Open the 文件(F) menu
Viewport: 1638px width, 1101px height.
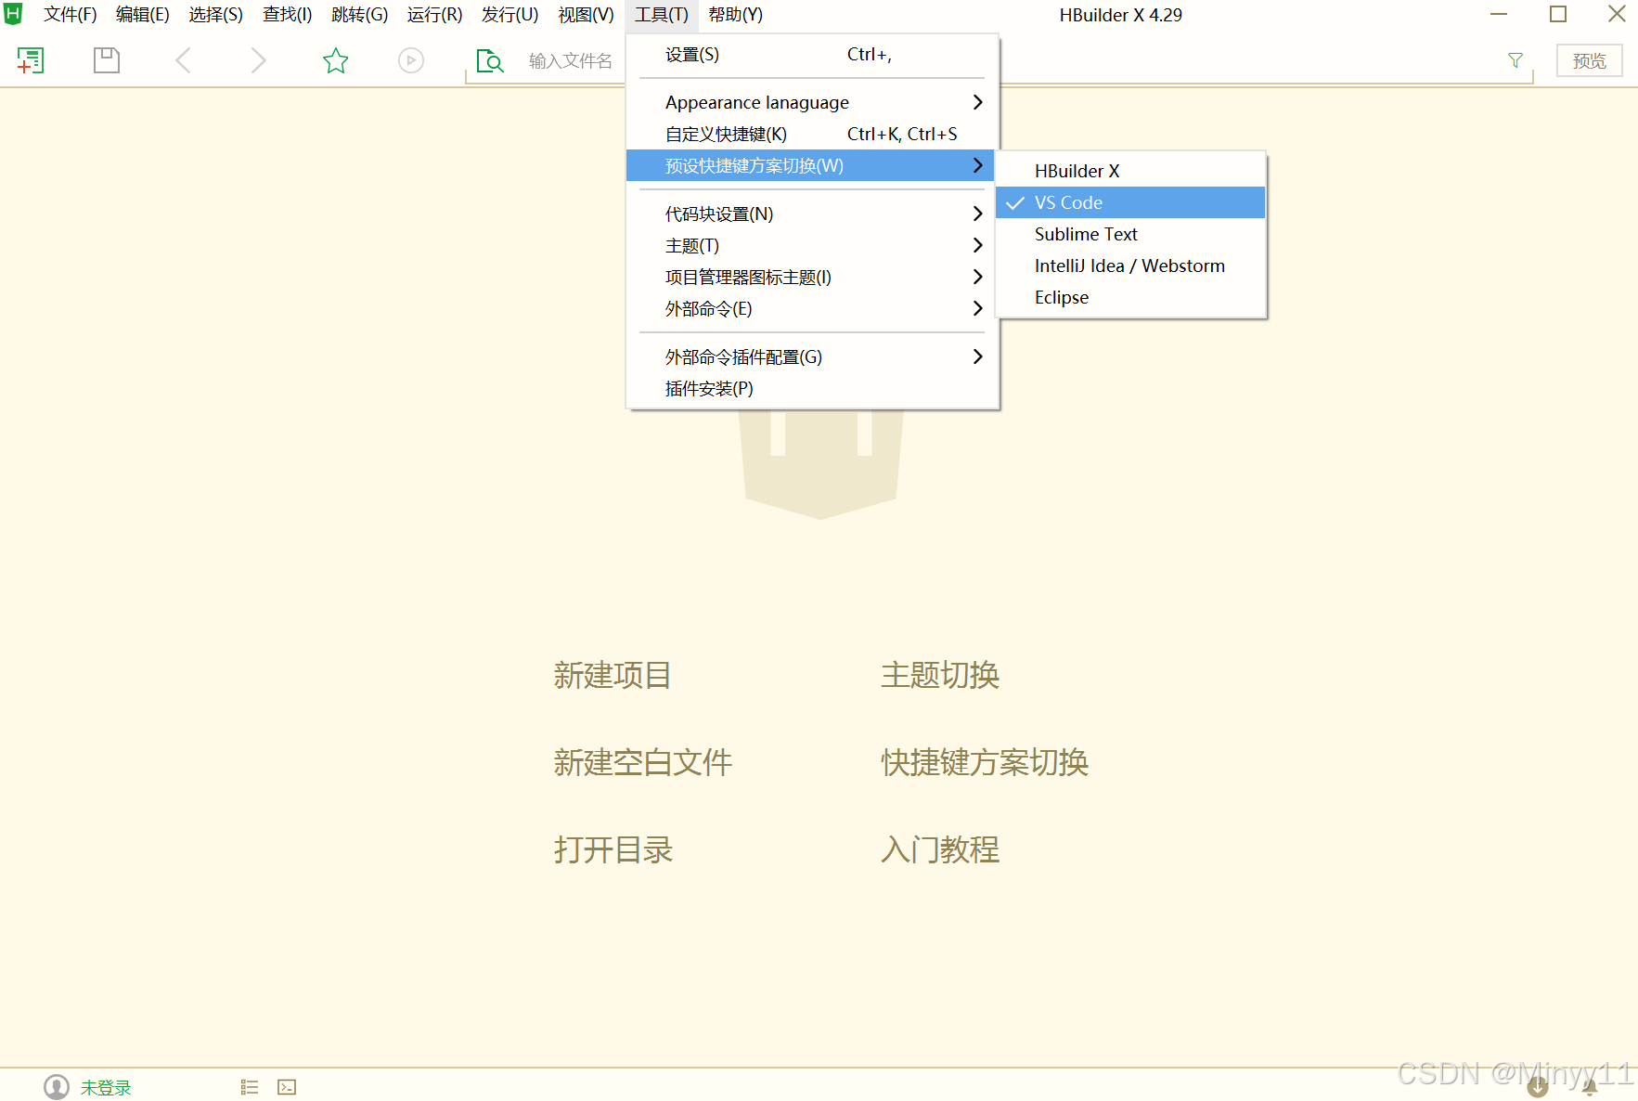pos(70,15)
